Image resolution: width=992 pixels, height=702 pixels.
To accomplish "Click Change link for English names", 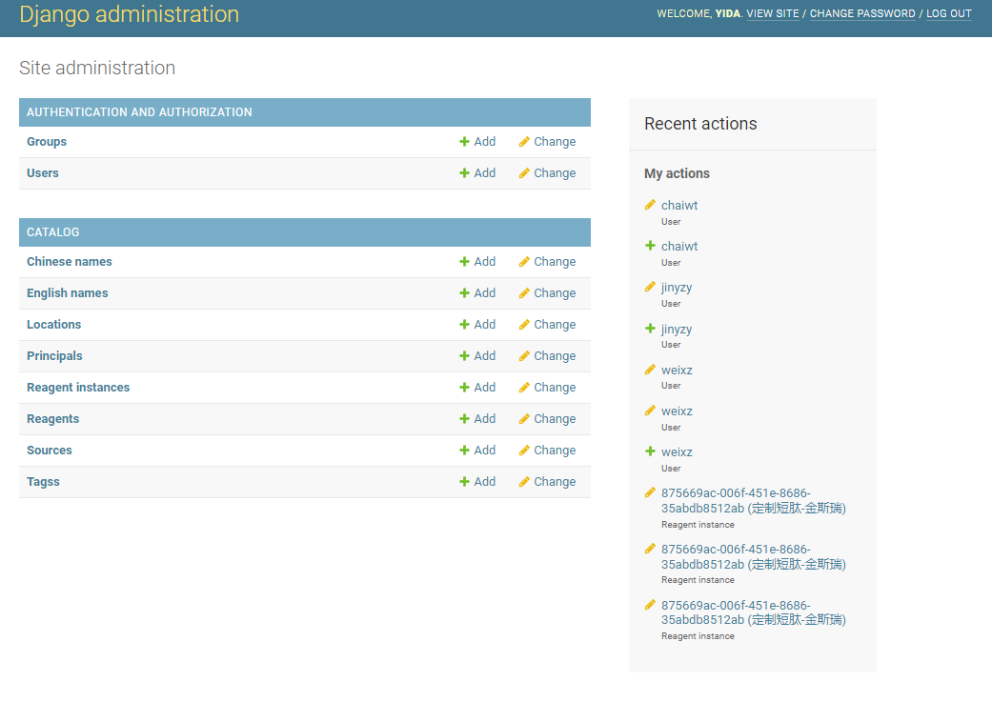I will point(555,292).
